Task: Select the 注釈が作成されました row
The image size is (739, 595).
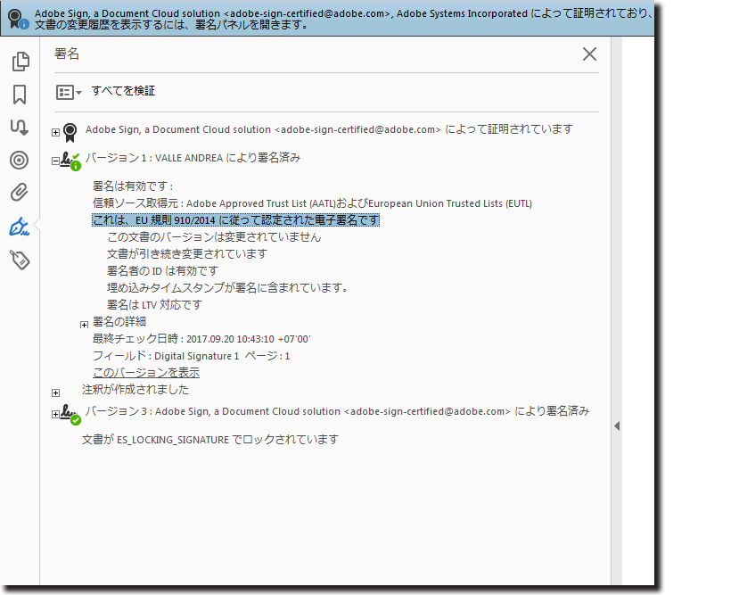Action: tap(135, 390)
